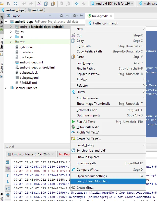Expand the android module folder
Viewport: 157px width, 201px height.
tap(11, 27)
